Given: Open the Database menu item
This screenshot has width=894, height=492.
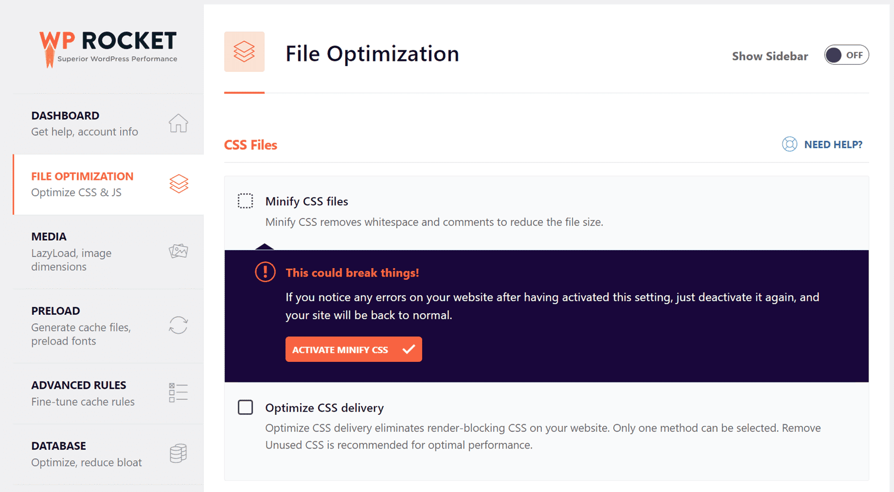Looking at the screenshot, I should click(x=109, y=454).
